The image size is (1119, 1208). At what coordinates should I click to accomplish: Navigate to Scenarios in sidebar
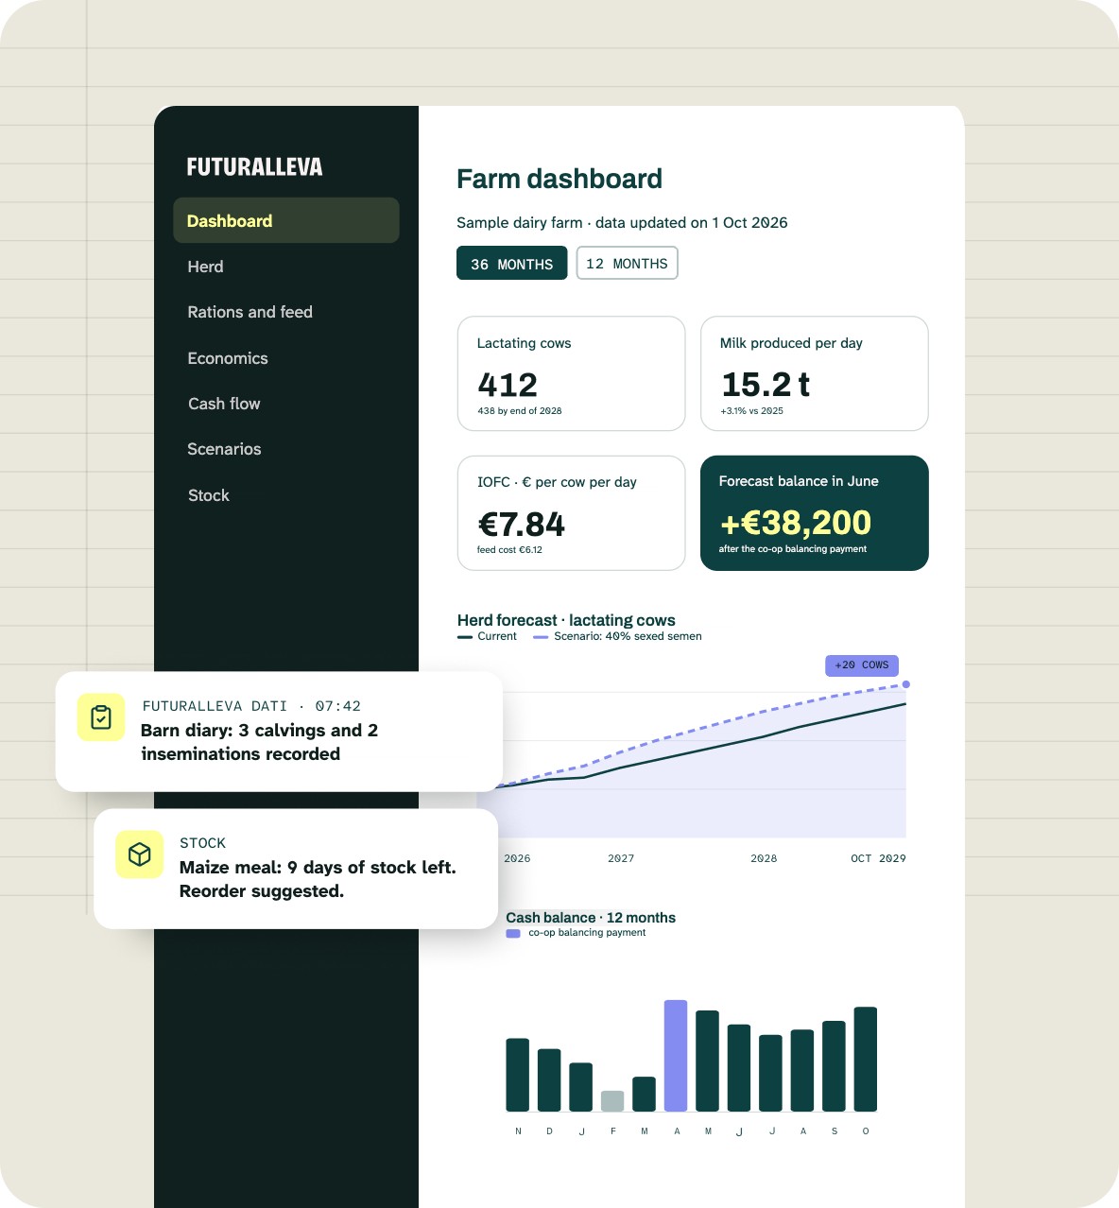point(224,449)
